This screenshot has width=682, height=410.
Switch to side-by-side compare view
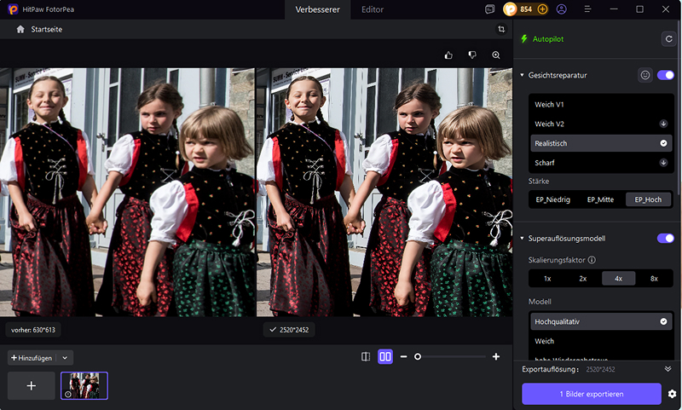[385, 357]
